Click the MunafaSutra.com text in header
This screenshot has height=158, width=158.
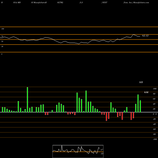(x=141, y=3)
